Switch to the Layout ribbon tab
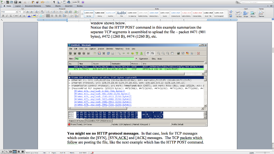This screenshot has width=274, height=154. coord(17,6)
